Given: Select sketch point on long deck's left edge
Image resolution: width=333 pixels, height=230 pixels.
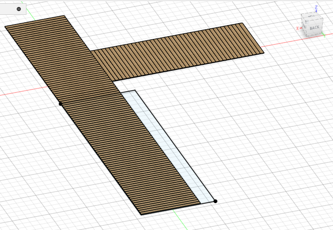Looking at the screenshot, I should click(61, 104).
